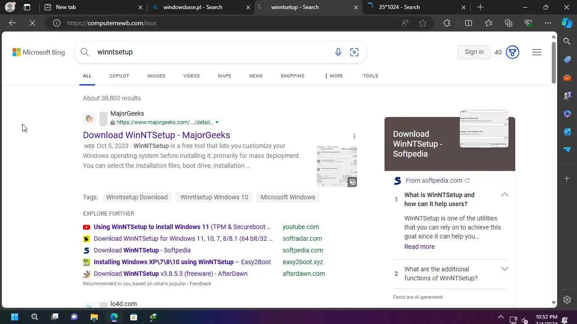Open Read aloud from the address bar
This screenshot has height=324, width=577.
(x=405, y=23)
